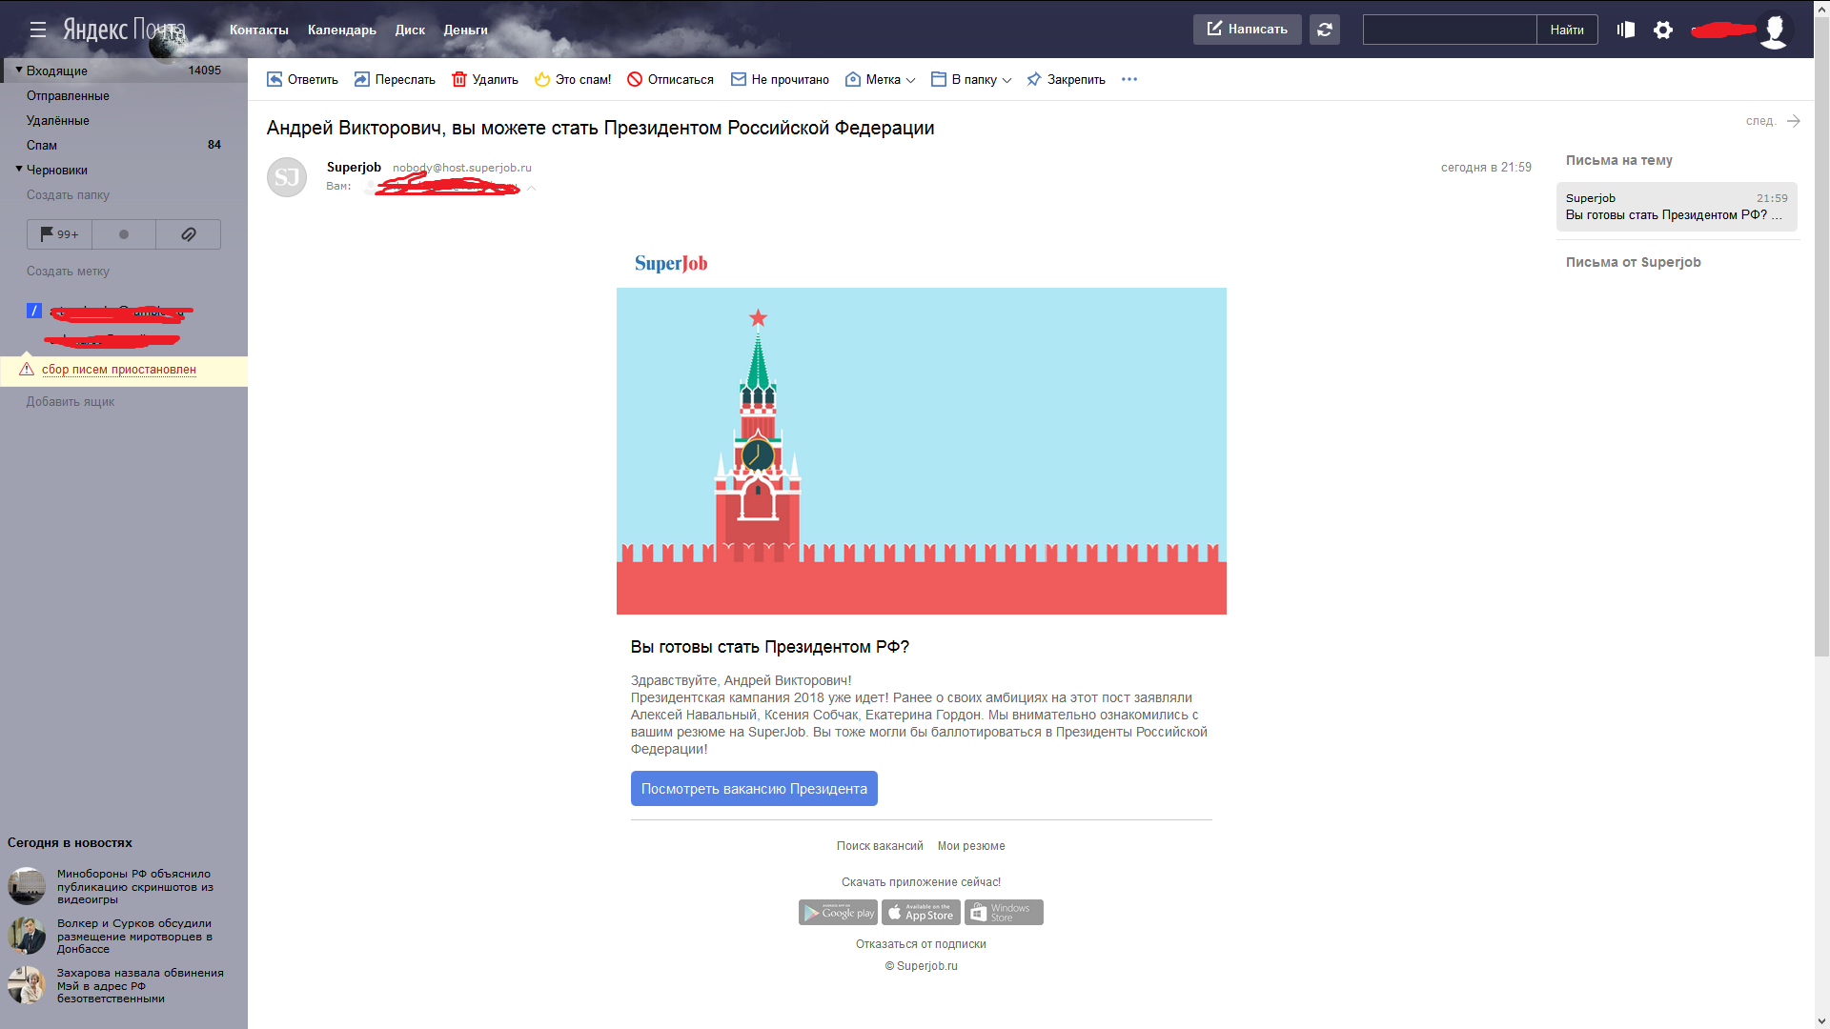Collapse the Черновики folder tree
The width and height of the screenshot is (1830, 1029).
18,169
